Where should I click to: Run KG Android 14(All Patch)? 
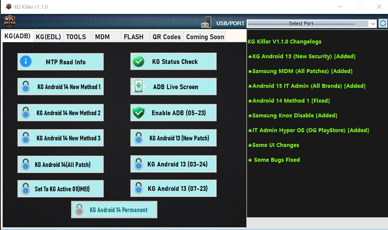pos(61,164)
